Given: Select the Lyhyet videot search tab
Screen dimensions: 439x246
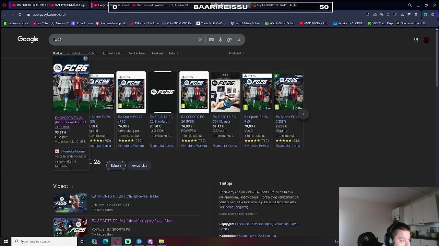Looking at the screenshot, I should (113, 53).
